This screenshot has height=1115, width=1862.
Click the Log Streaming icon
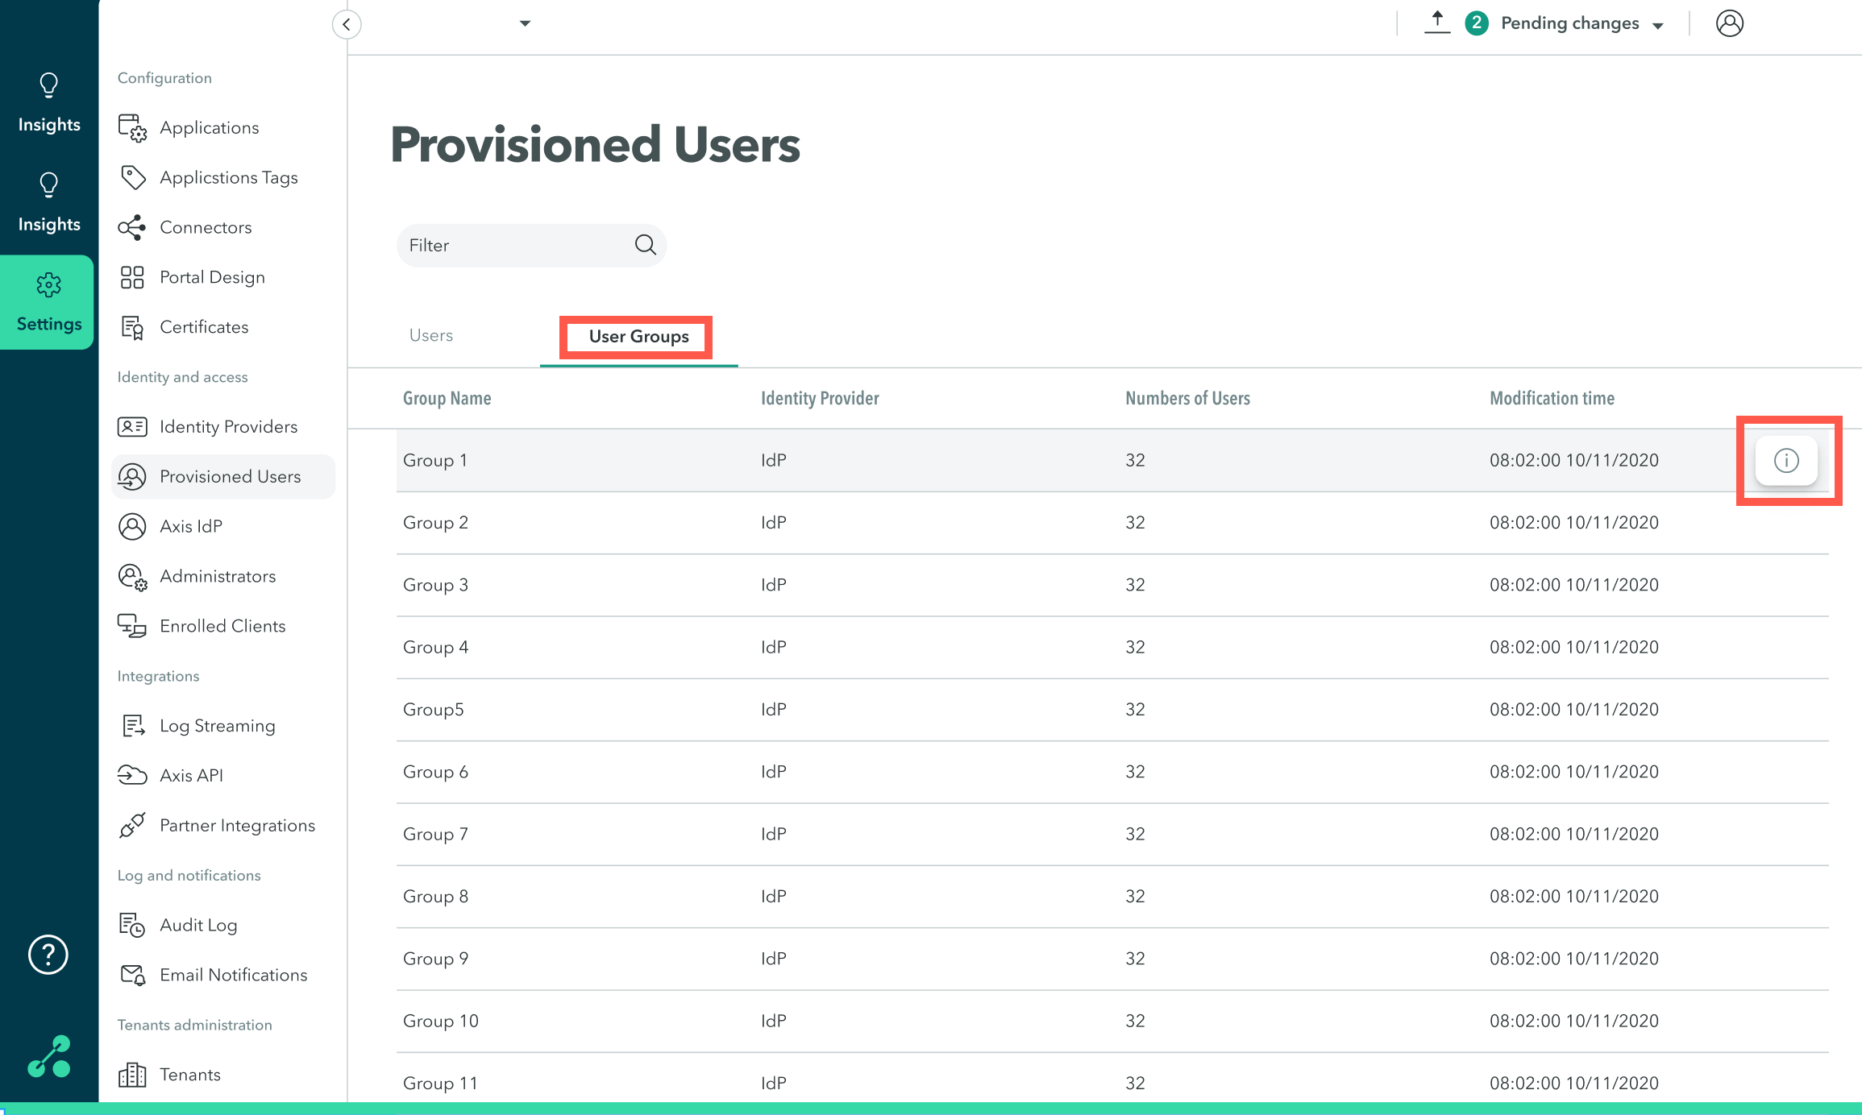pyautogui.click(x=132, y=726)
